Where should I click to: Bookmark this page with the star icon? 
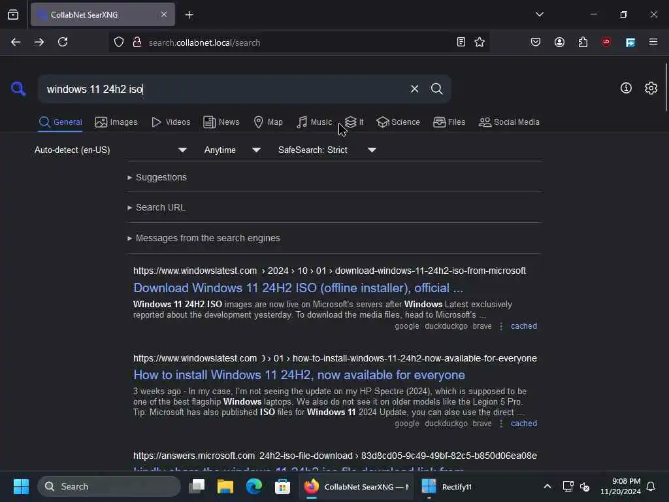[x=480, y=42]
